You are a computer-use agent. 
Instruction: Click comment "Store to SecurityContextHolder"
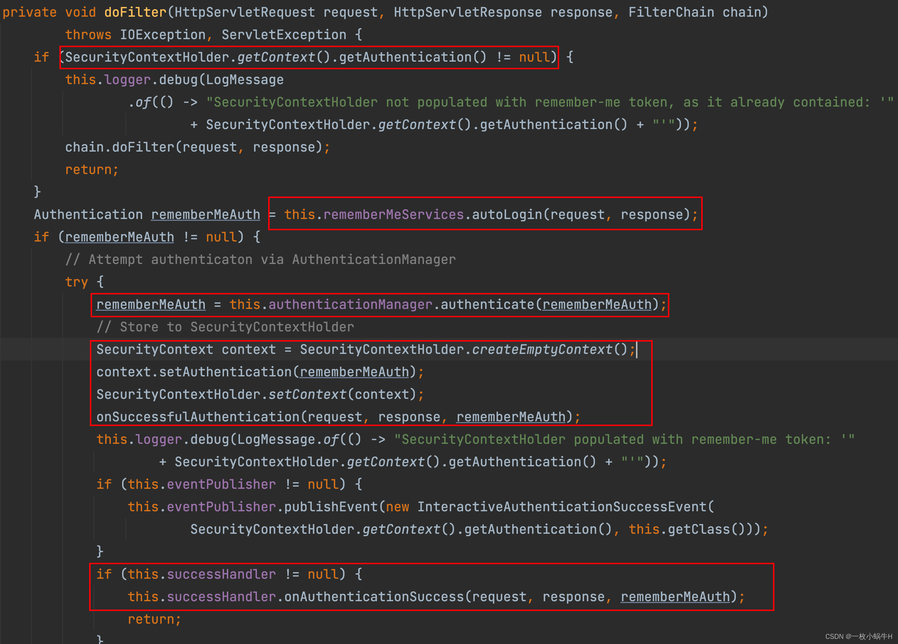[x=225, y=327]
